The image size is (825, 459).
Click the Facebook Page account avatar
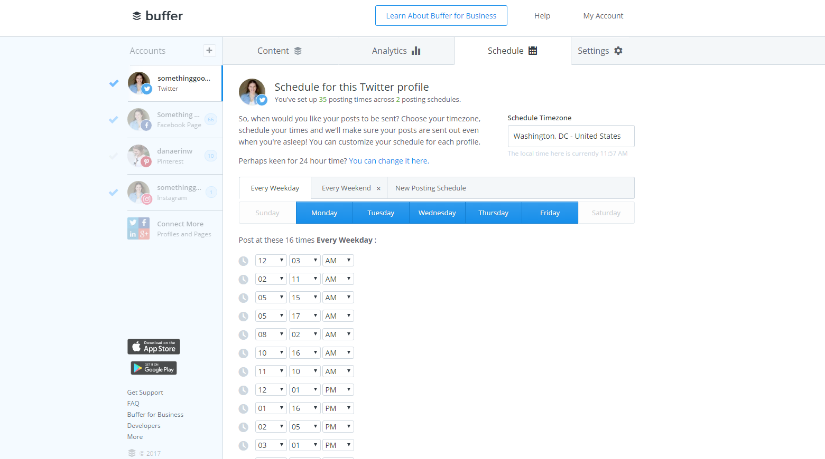coord(138,119)
